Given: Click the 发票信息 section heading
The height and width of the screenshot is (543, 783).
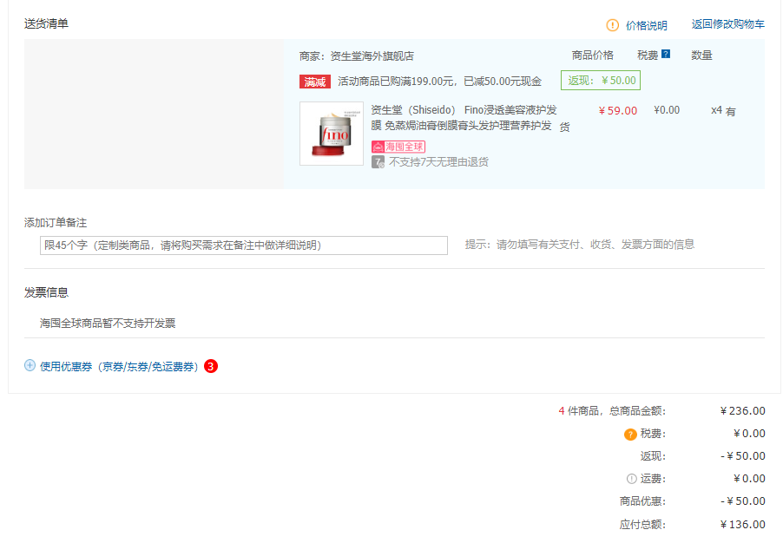Looking at the screenshot, I should click(46, 292).
